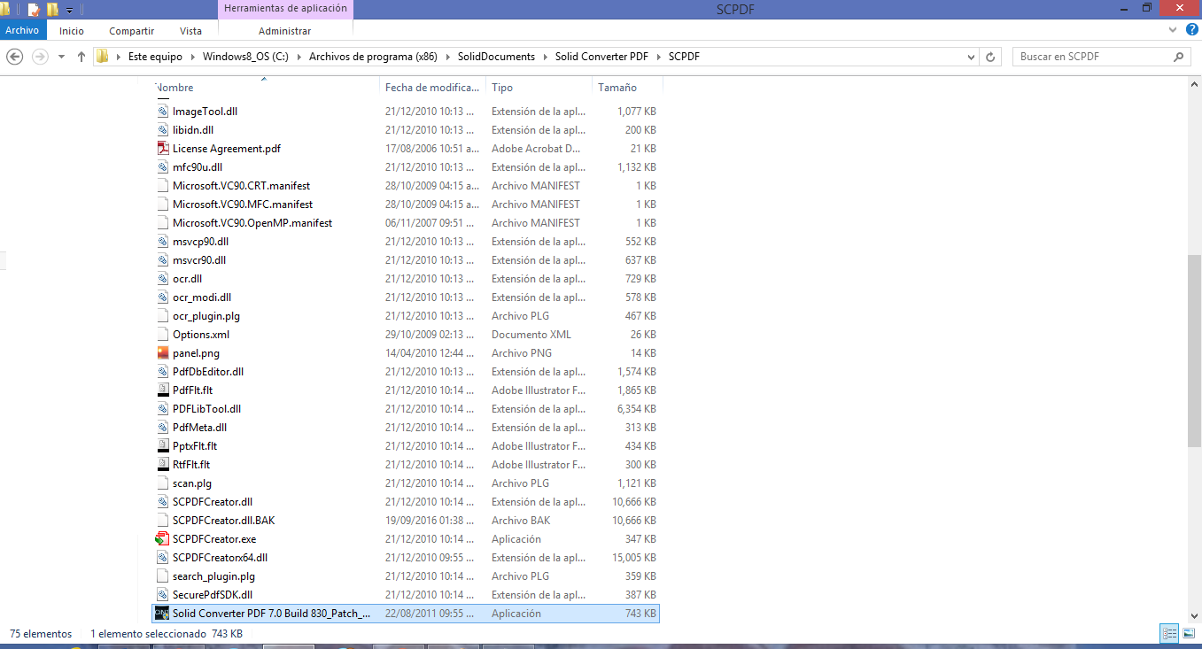Select search_plugin.plg file name
Viewport: 1202px width, 649px height.
(213, 576)
